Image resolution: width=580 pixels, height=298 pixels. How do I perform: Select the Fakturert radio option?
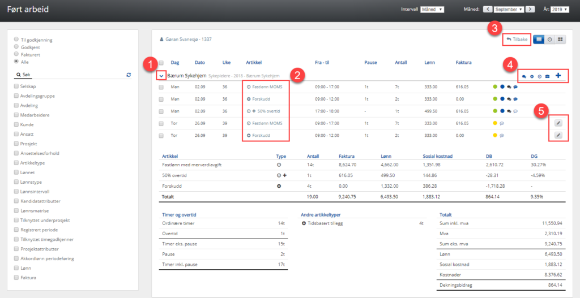(x=16, y=54)
